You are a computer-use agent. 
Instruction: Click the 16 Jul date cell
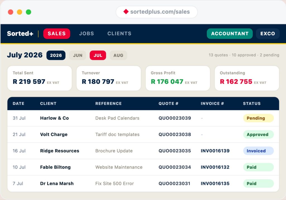tap(19, 151)
